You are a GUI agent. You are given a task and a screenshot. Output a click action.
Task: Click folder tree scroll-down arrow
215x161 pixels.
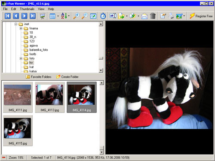click(101, 70)
